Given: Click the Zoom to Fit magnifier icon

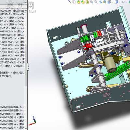Looking at the screenshot, I should pyautogui.click(x=92, y=2).
